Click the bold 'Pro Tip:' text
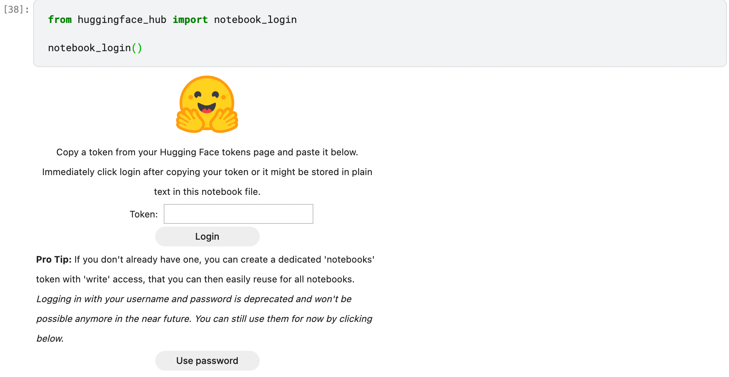This screenshot has height=377, width=729. (x=54, y=259)
